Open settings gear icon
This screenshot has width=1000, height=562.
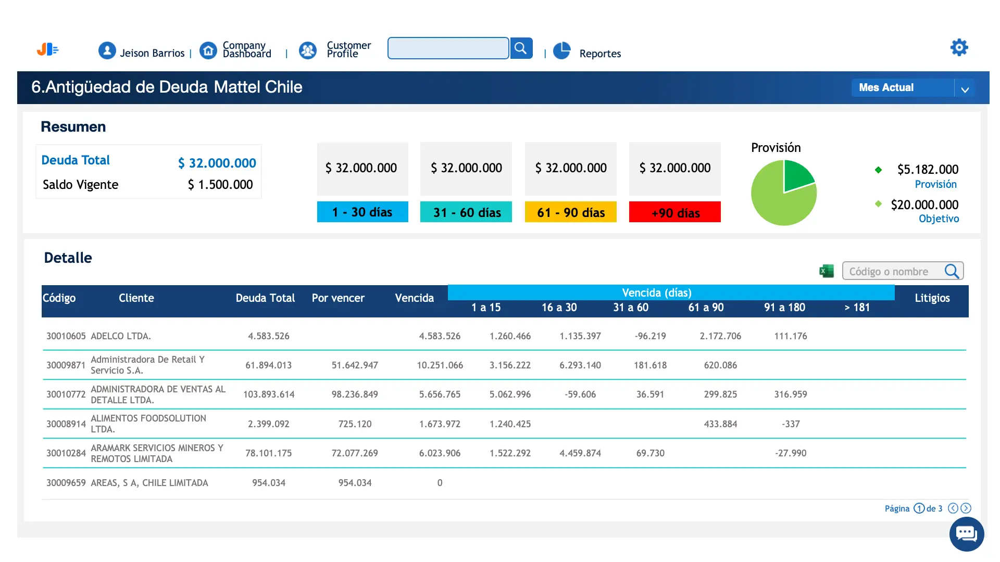(959, 47)
